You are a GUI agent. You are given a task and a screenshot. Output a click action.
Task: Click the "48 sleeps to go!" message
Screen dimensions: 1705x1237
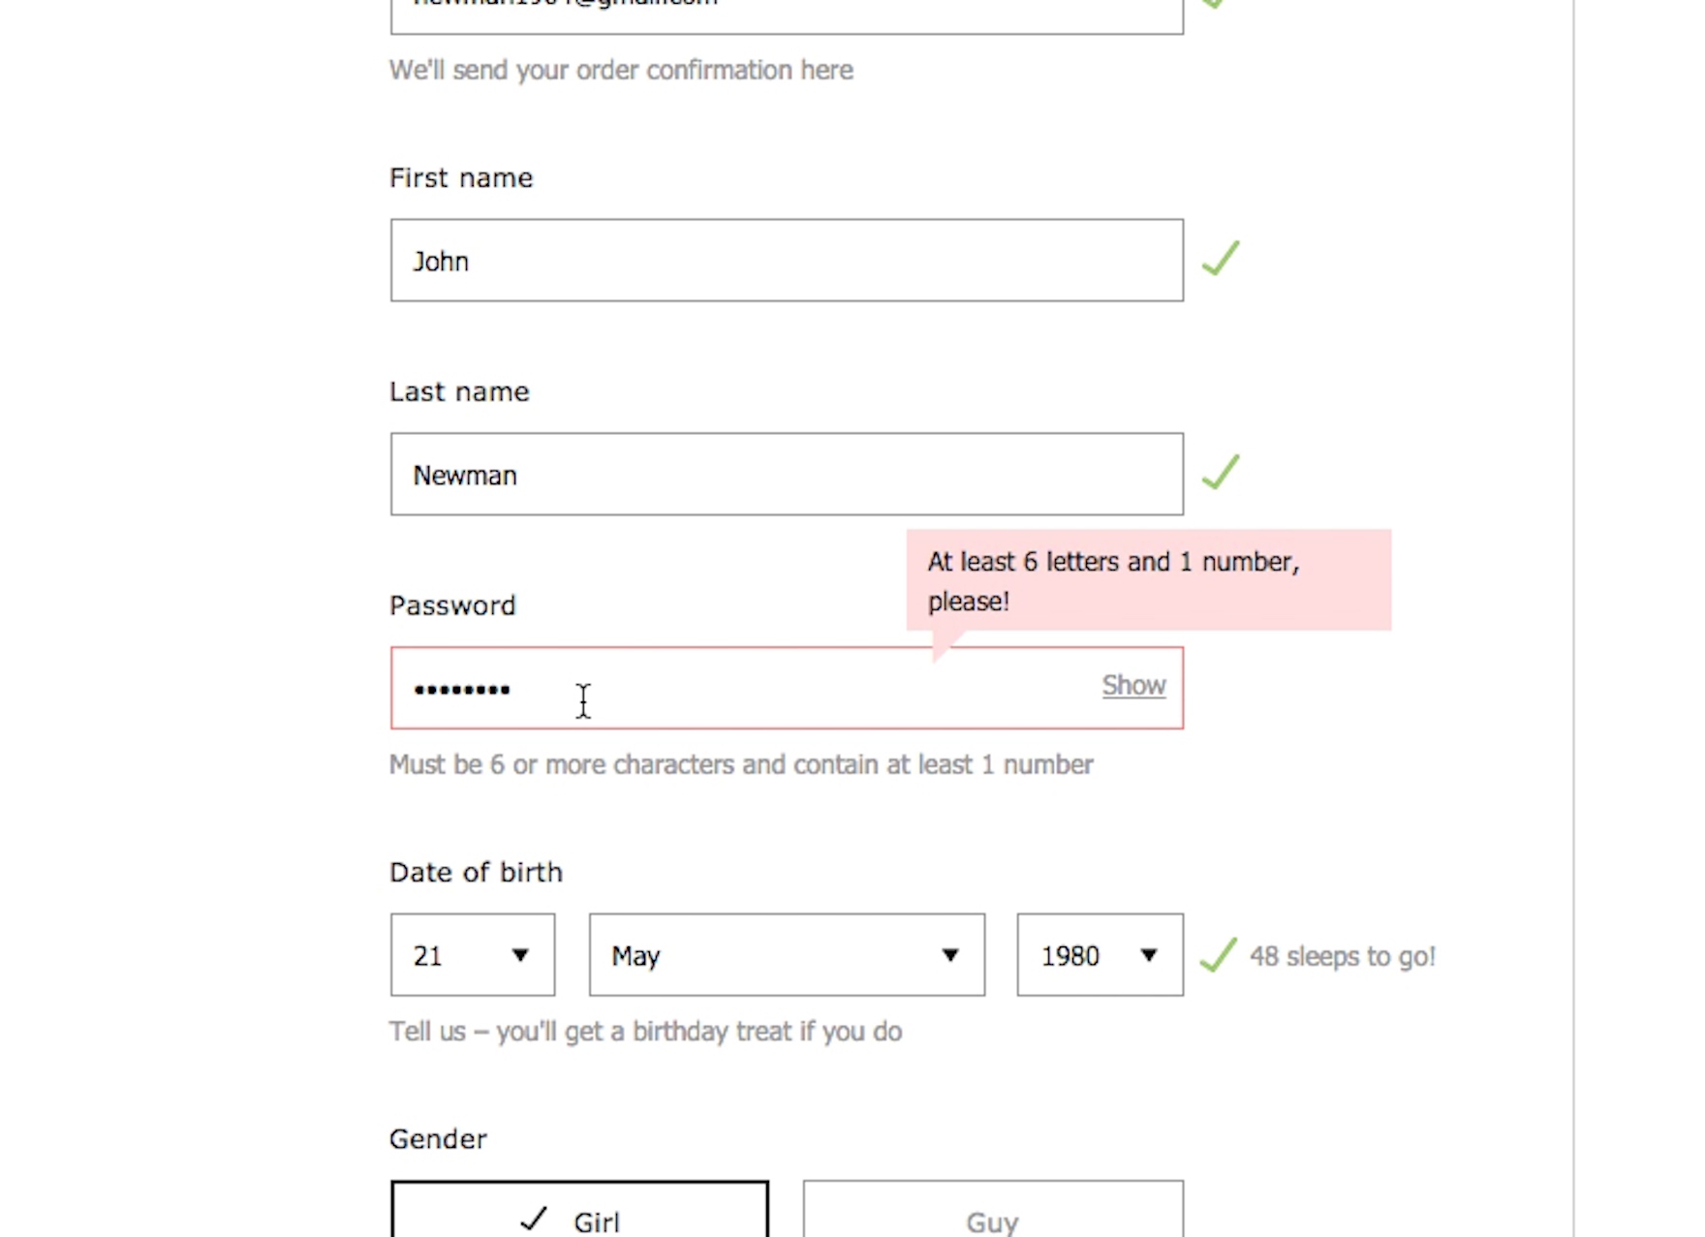click(1342, 957)
